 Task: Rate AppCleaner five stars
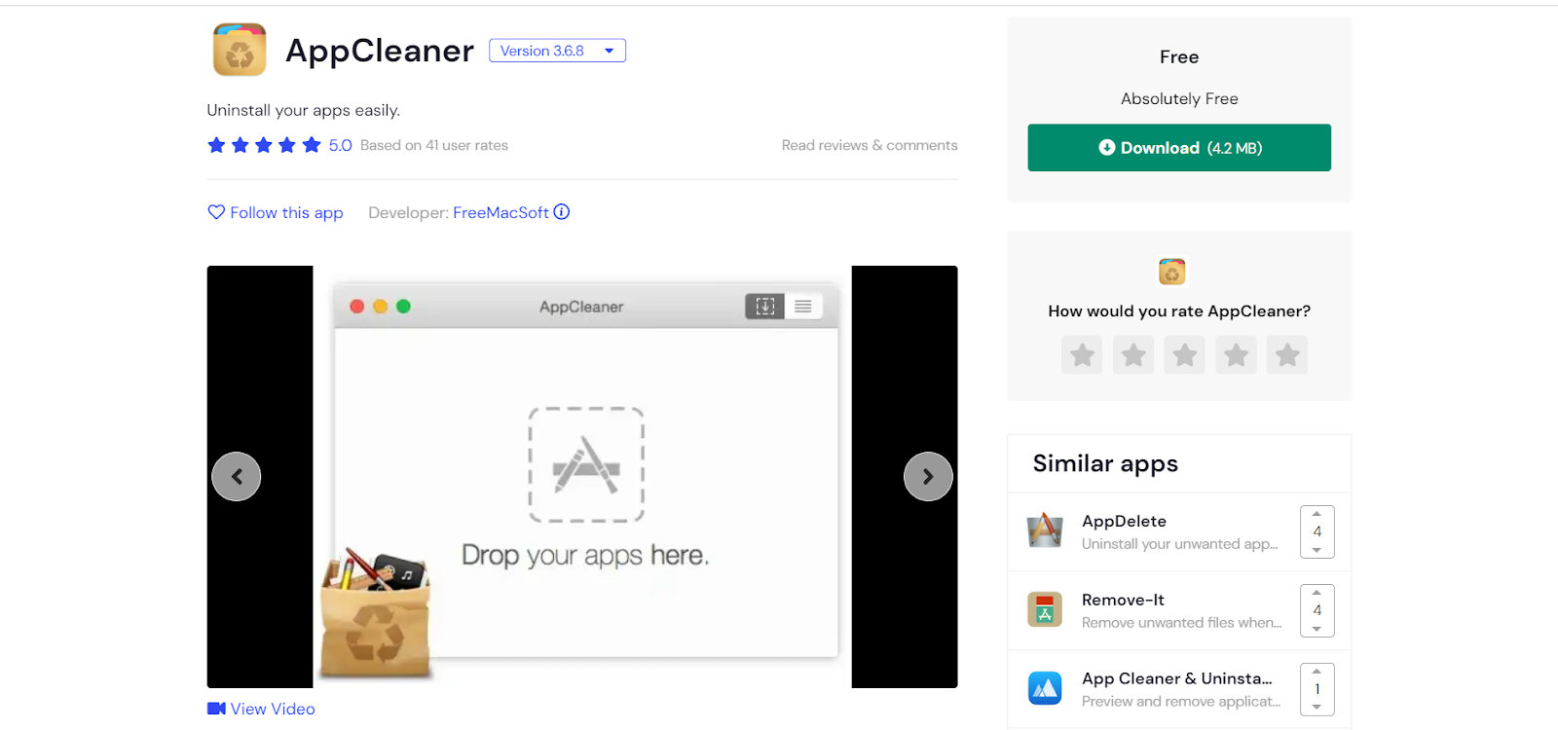(x=1287, y=355)
